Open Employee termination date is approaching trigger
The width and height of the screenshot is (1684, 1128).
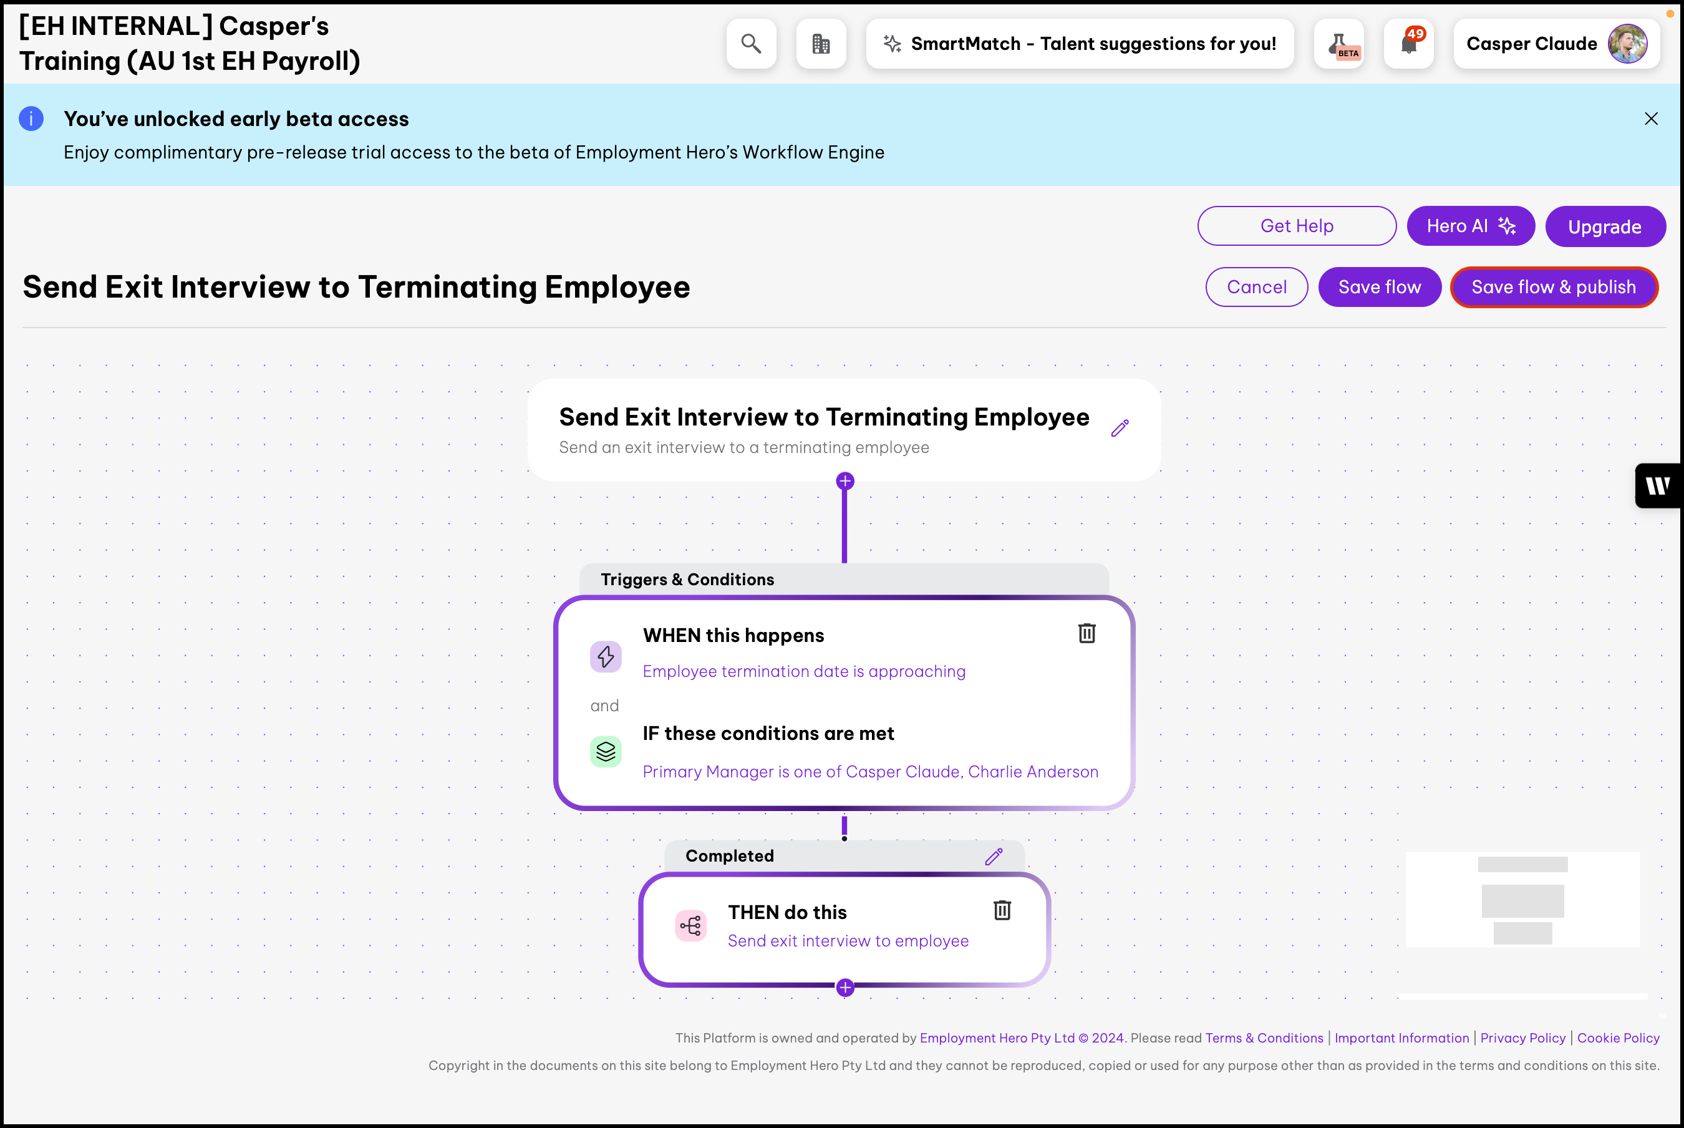(x=804, y=671)
